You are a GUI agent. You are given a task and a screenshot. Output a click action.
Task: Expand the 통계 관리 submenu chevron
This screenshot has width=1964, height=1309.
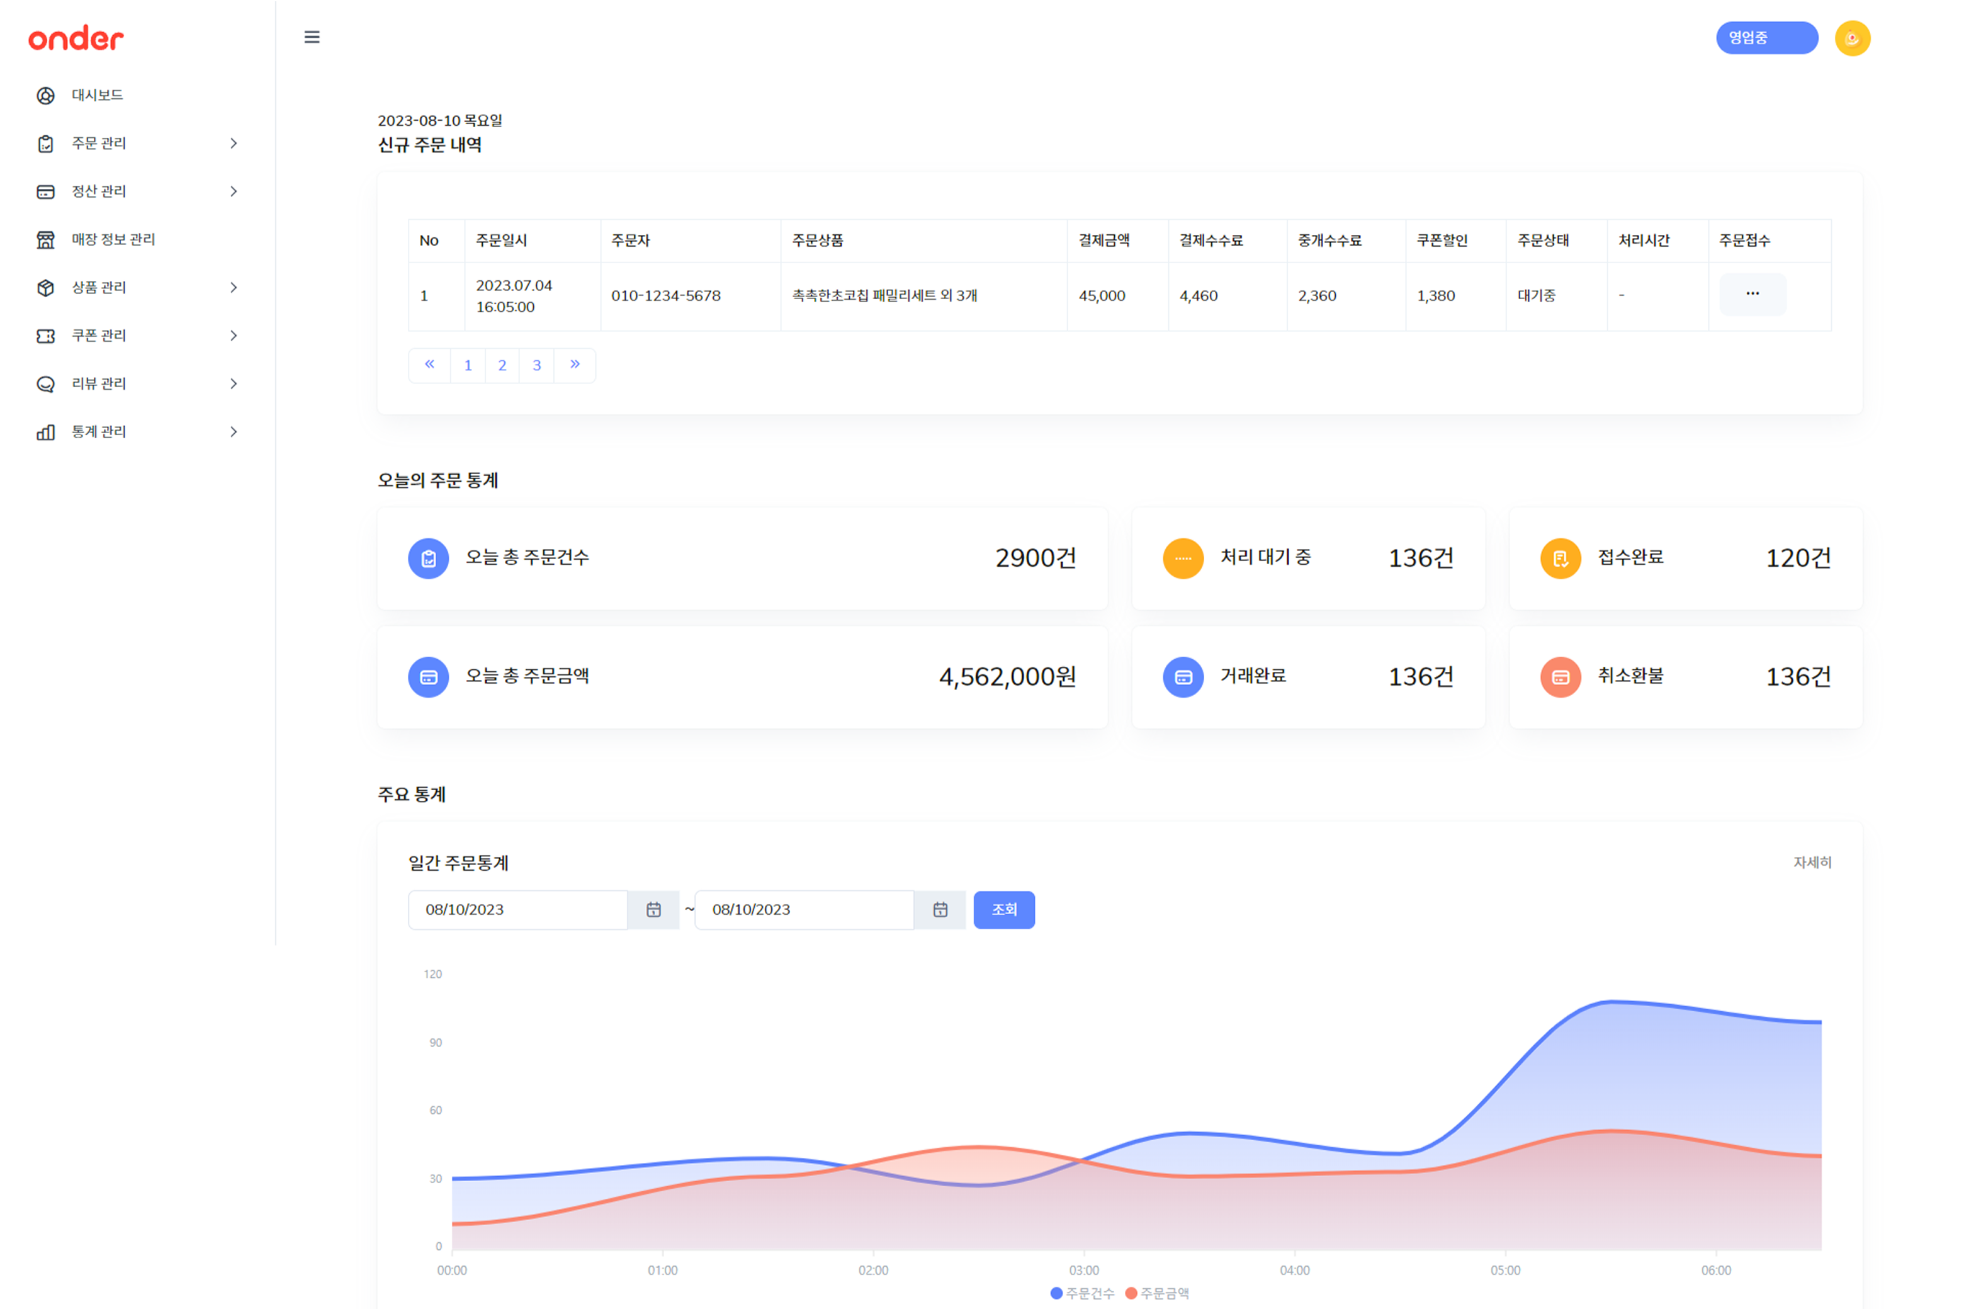[234, 431]
